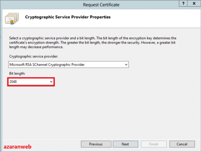Image resolution: width=201 pixels, height=152 pixels.
Task: Cancel the certificate request
Action: click(x=182, y=144)
